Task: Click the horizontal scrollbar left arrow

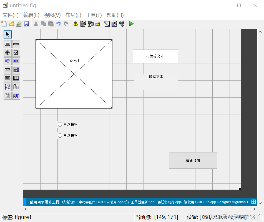Action: [x=26, y=209]
